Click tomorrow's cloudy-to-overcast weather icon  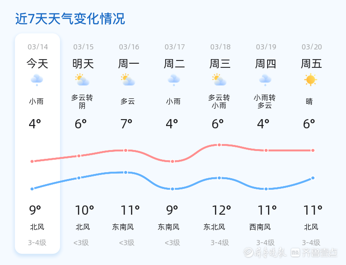(83, 80)
